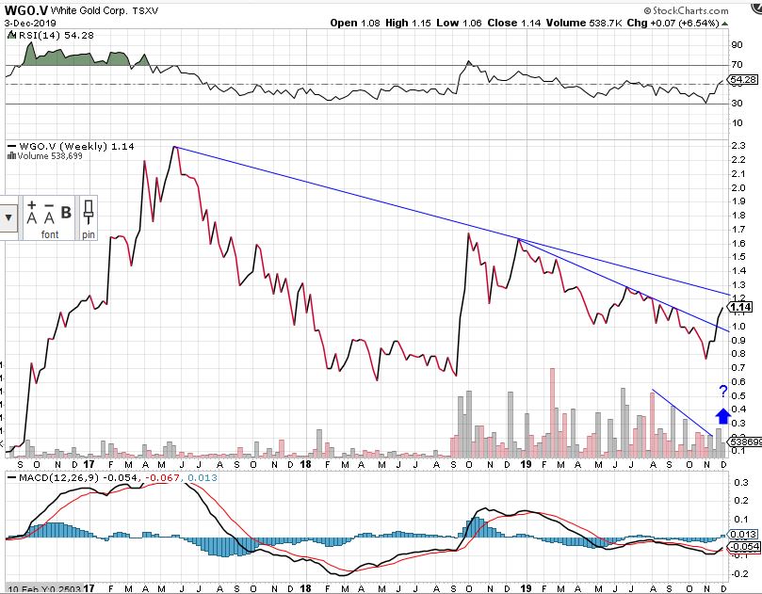Screen dimensions: 762x594
Task: Click the font label in toolbar
Action: point(50,234)
